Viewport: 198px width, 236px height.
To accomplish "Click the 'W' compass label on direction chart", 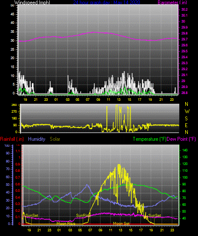I will point(187,111).
